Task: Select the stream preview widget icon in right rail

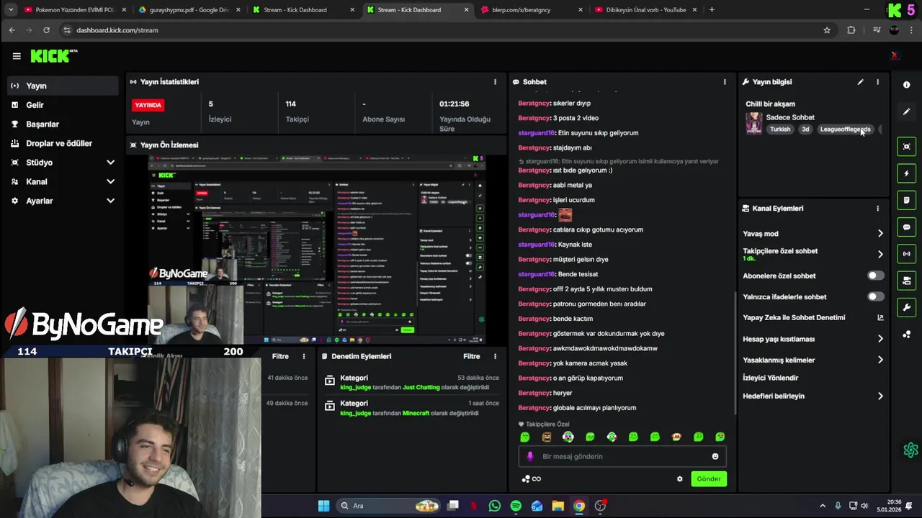Action: [x=906, y=147]
